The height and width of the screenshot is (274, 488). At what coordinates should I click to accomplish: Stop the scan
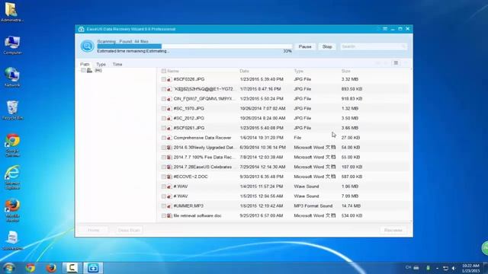327,46
